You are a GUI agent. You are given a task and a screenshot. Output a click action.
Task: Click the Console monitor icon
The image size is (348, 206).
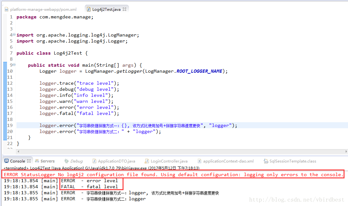point(6,161)
